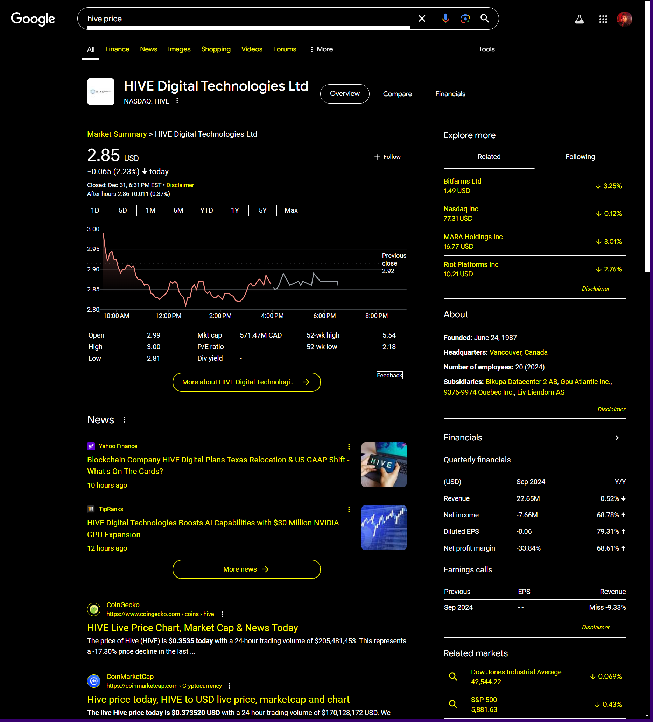Click the magnifier icon beside S&P 500
This screenshot has width=653, height=722.
[453, 705]
